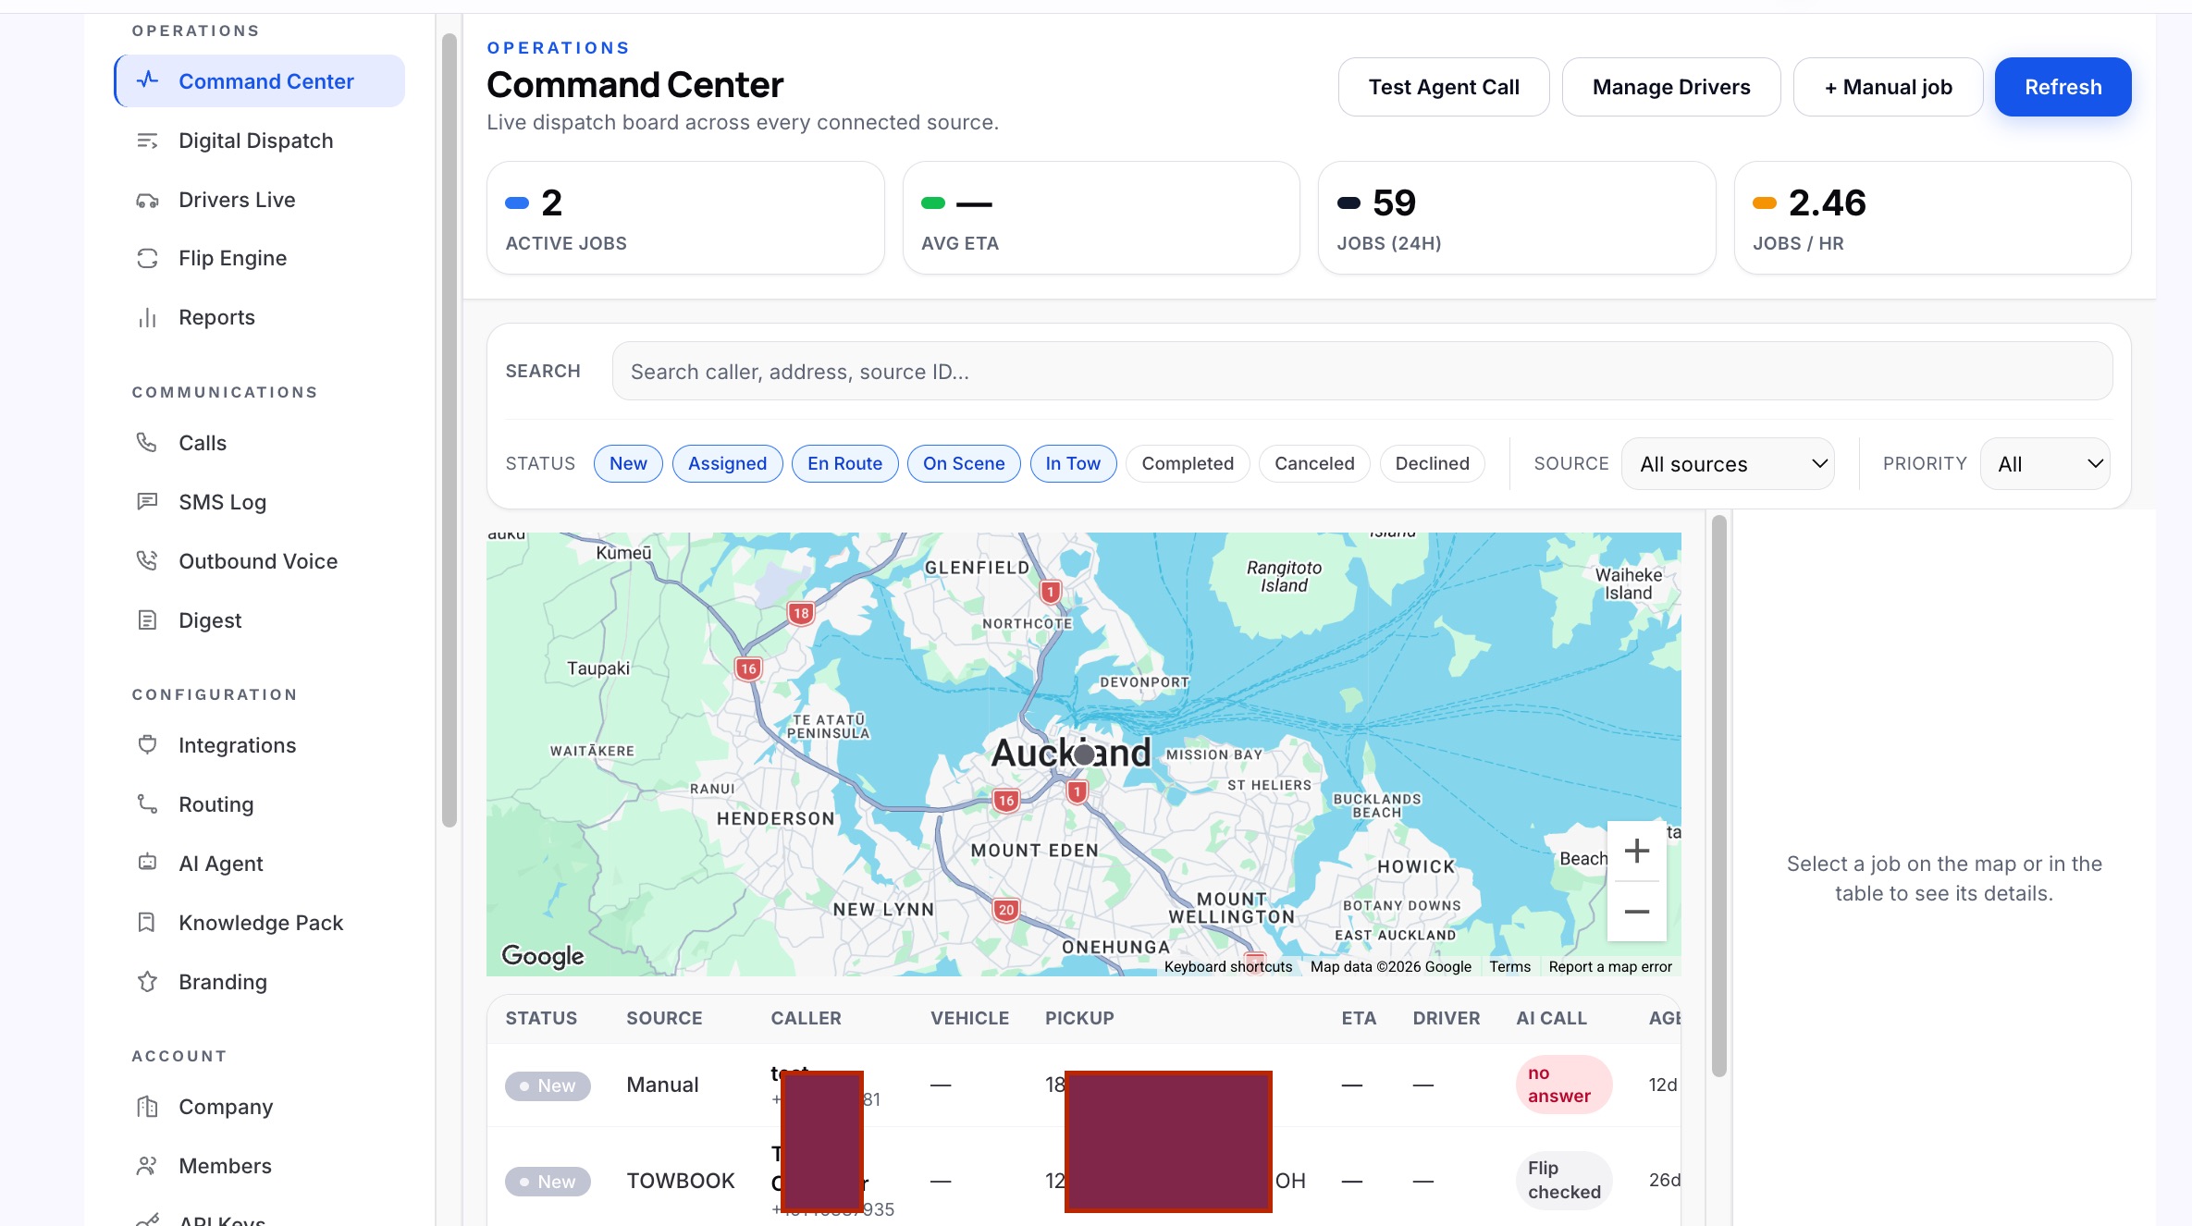
Task: Select Routing in Configuration
Action: (259, 803)
